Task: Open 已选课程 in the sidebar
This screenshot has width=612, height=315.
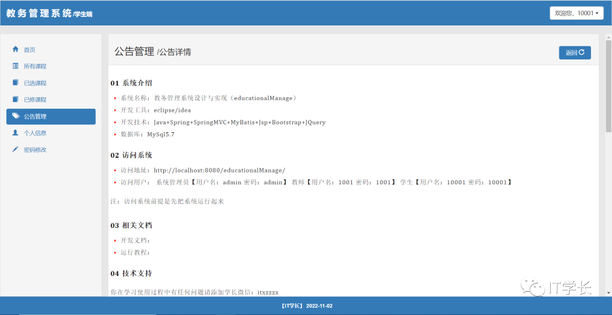Action: pyautogui.click(x=51, y=83)
